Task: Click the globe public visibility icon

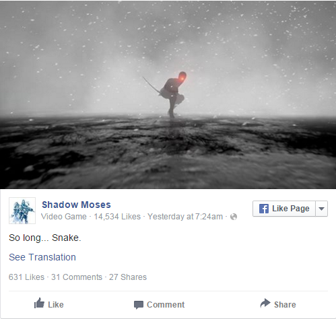Action: [x=234, y=217]
